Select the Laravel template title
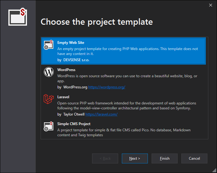 (x=63, y=97)
